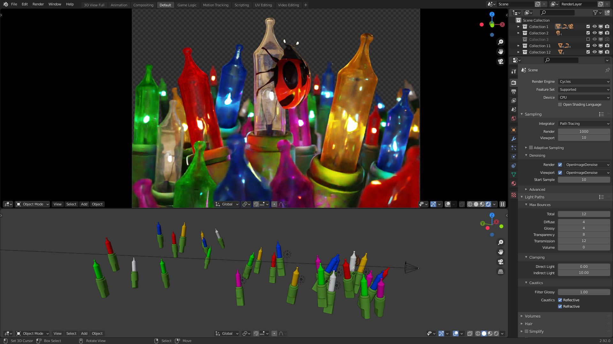This screenshot has width=613, height=344.
Task: Adjust the Render samples 1000 field
Action: [584, 132]
